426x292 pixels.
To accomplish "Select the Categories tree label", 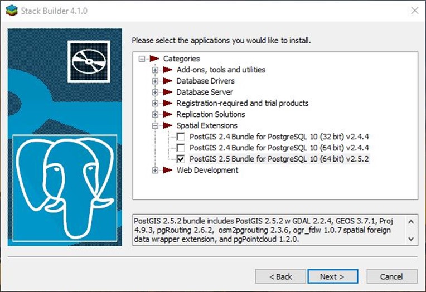I will coord(181,59).
